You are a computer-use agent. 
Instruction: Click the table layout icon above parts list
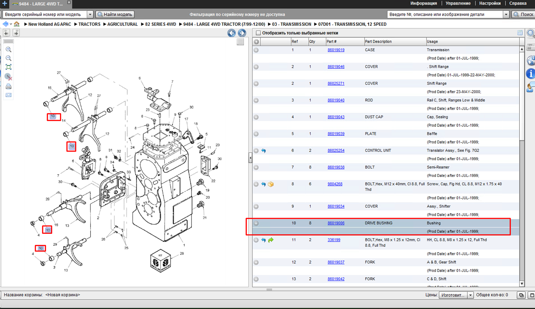520,33
